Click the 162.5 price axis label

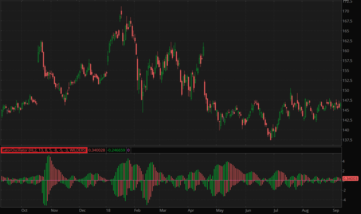tap(347, 41)
